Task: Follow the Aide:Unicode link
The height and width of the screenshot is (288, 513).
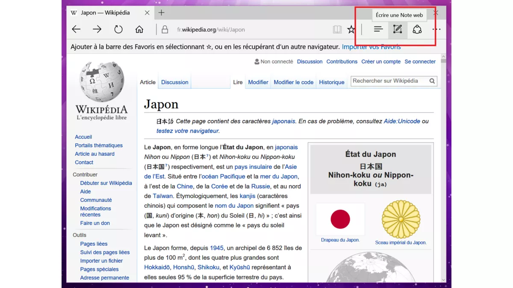Action: pos(402,121)
